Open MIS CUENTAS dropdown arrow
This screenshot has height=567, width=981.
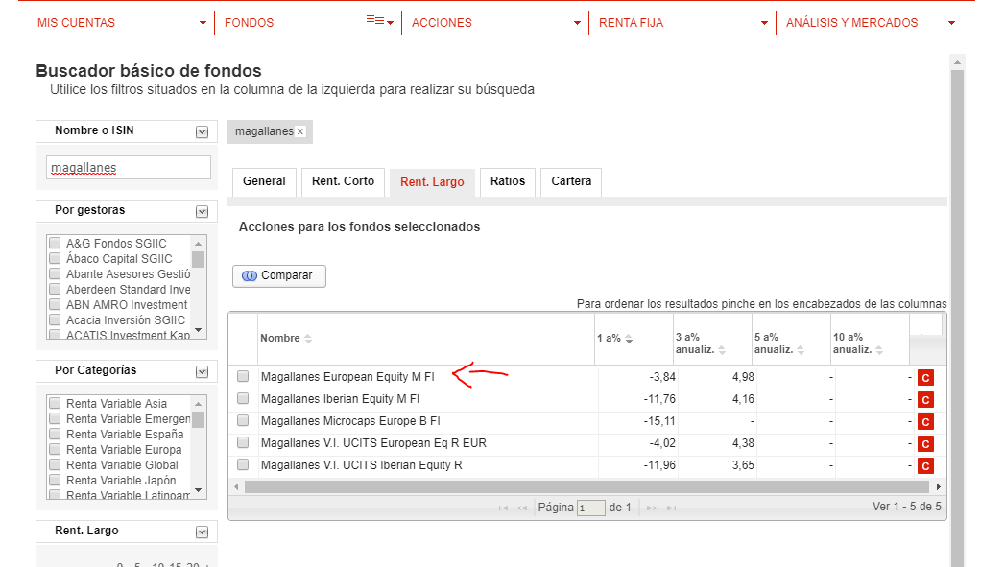point(203,23)
